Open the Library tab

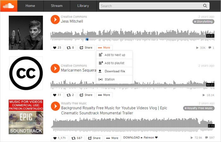pyautogui.click(x=83, y=6)
